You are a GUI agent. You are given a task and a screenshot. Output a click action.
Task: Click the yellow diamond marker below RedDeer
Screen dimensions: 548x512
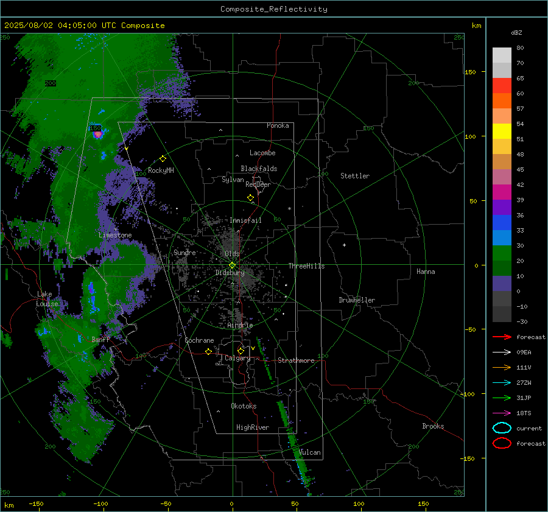[251, 198]
